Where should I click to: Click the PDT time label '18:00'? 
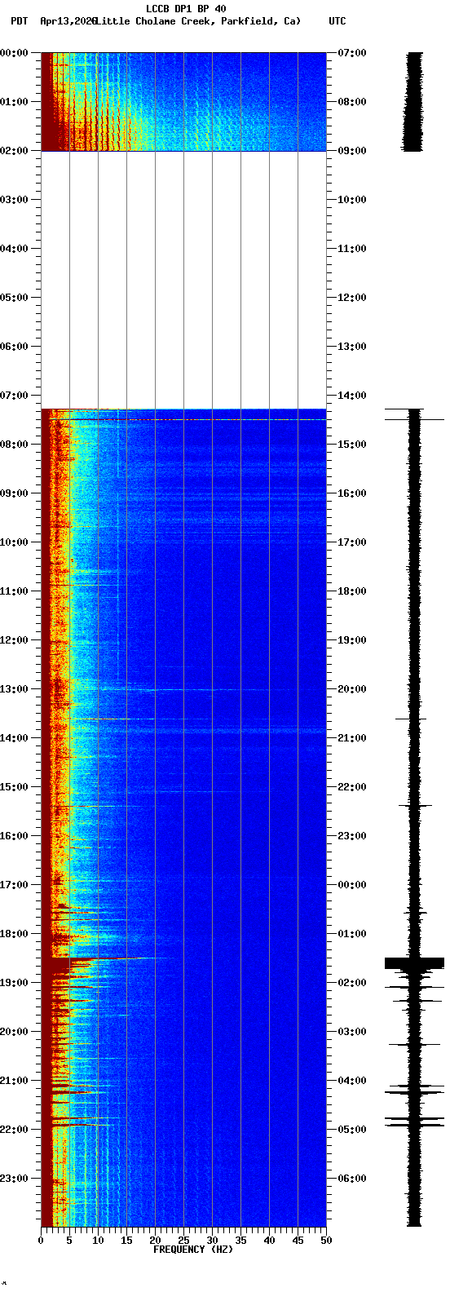(x=14, y=934)
